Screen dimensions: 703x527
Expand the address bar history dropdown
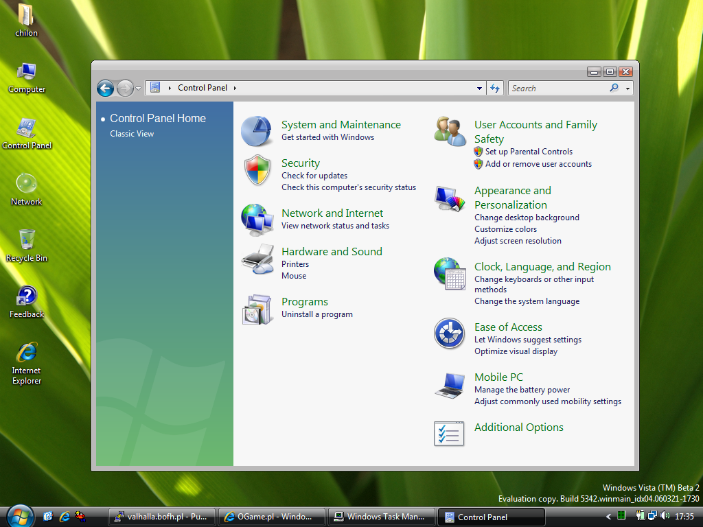(x=479, y=89)
